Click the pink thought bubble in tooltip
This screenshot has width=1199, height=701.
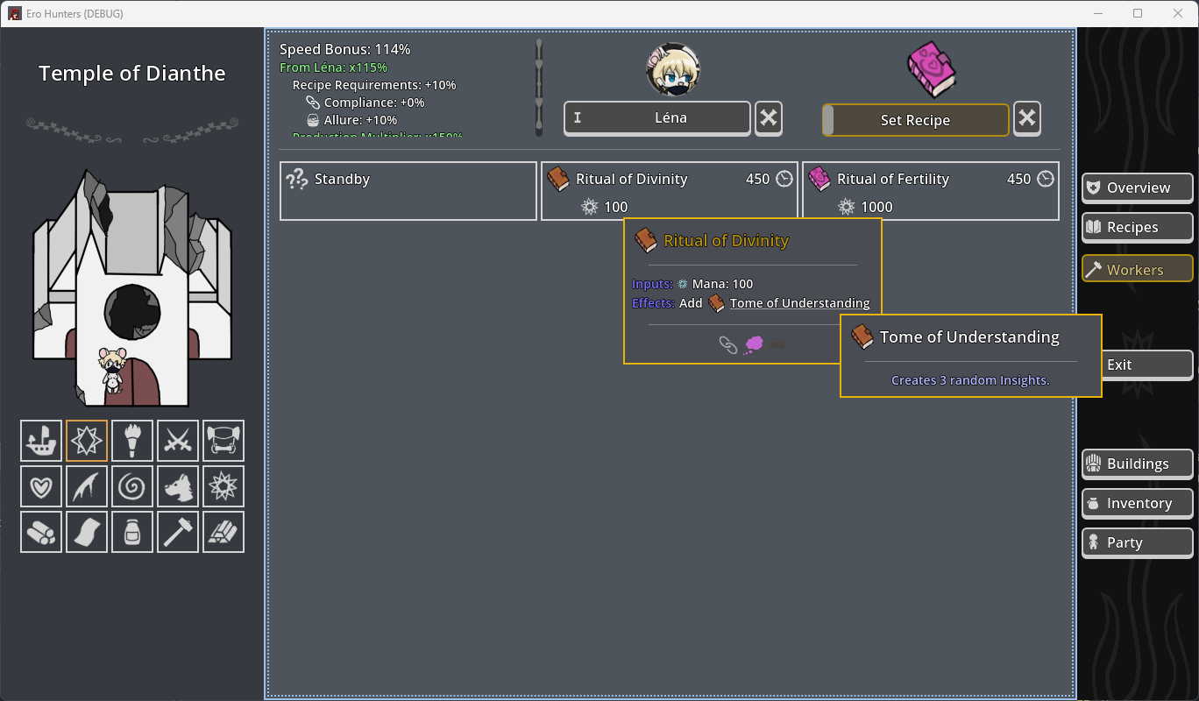753,345
